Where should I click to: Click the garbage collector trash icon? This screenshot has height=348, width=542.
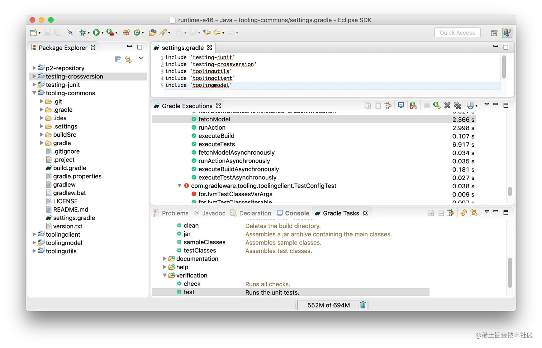point(363,305)
